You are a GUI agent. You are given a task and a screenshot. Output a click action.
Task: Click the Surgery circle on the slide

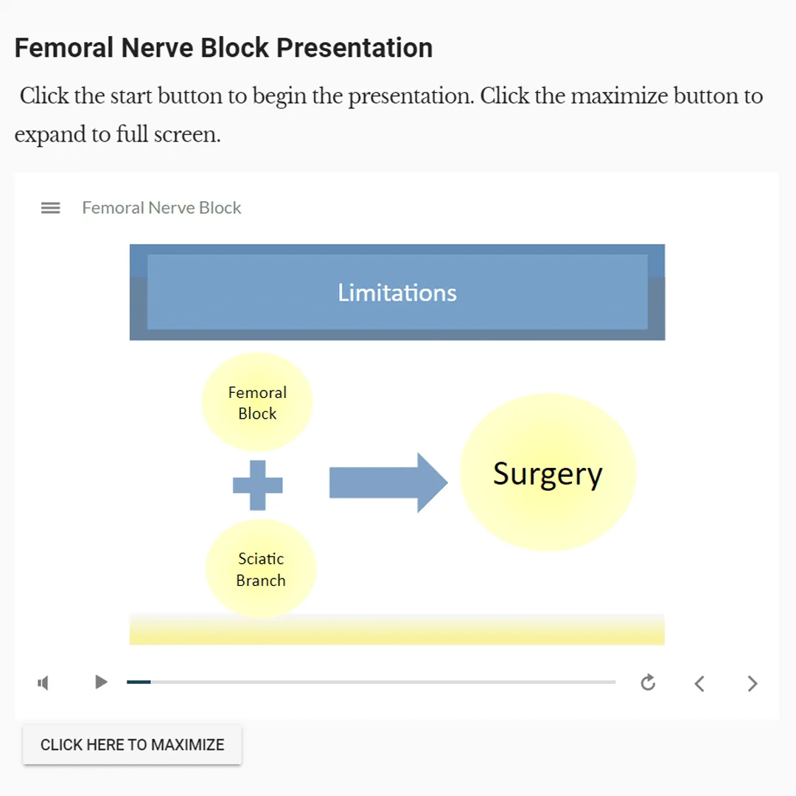[548, 472]
